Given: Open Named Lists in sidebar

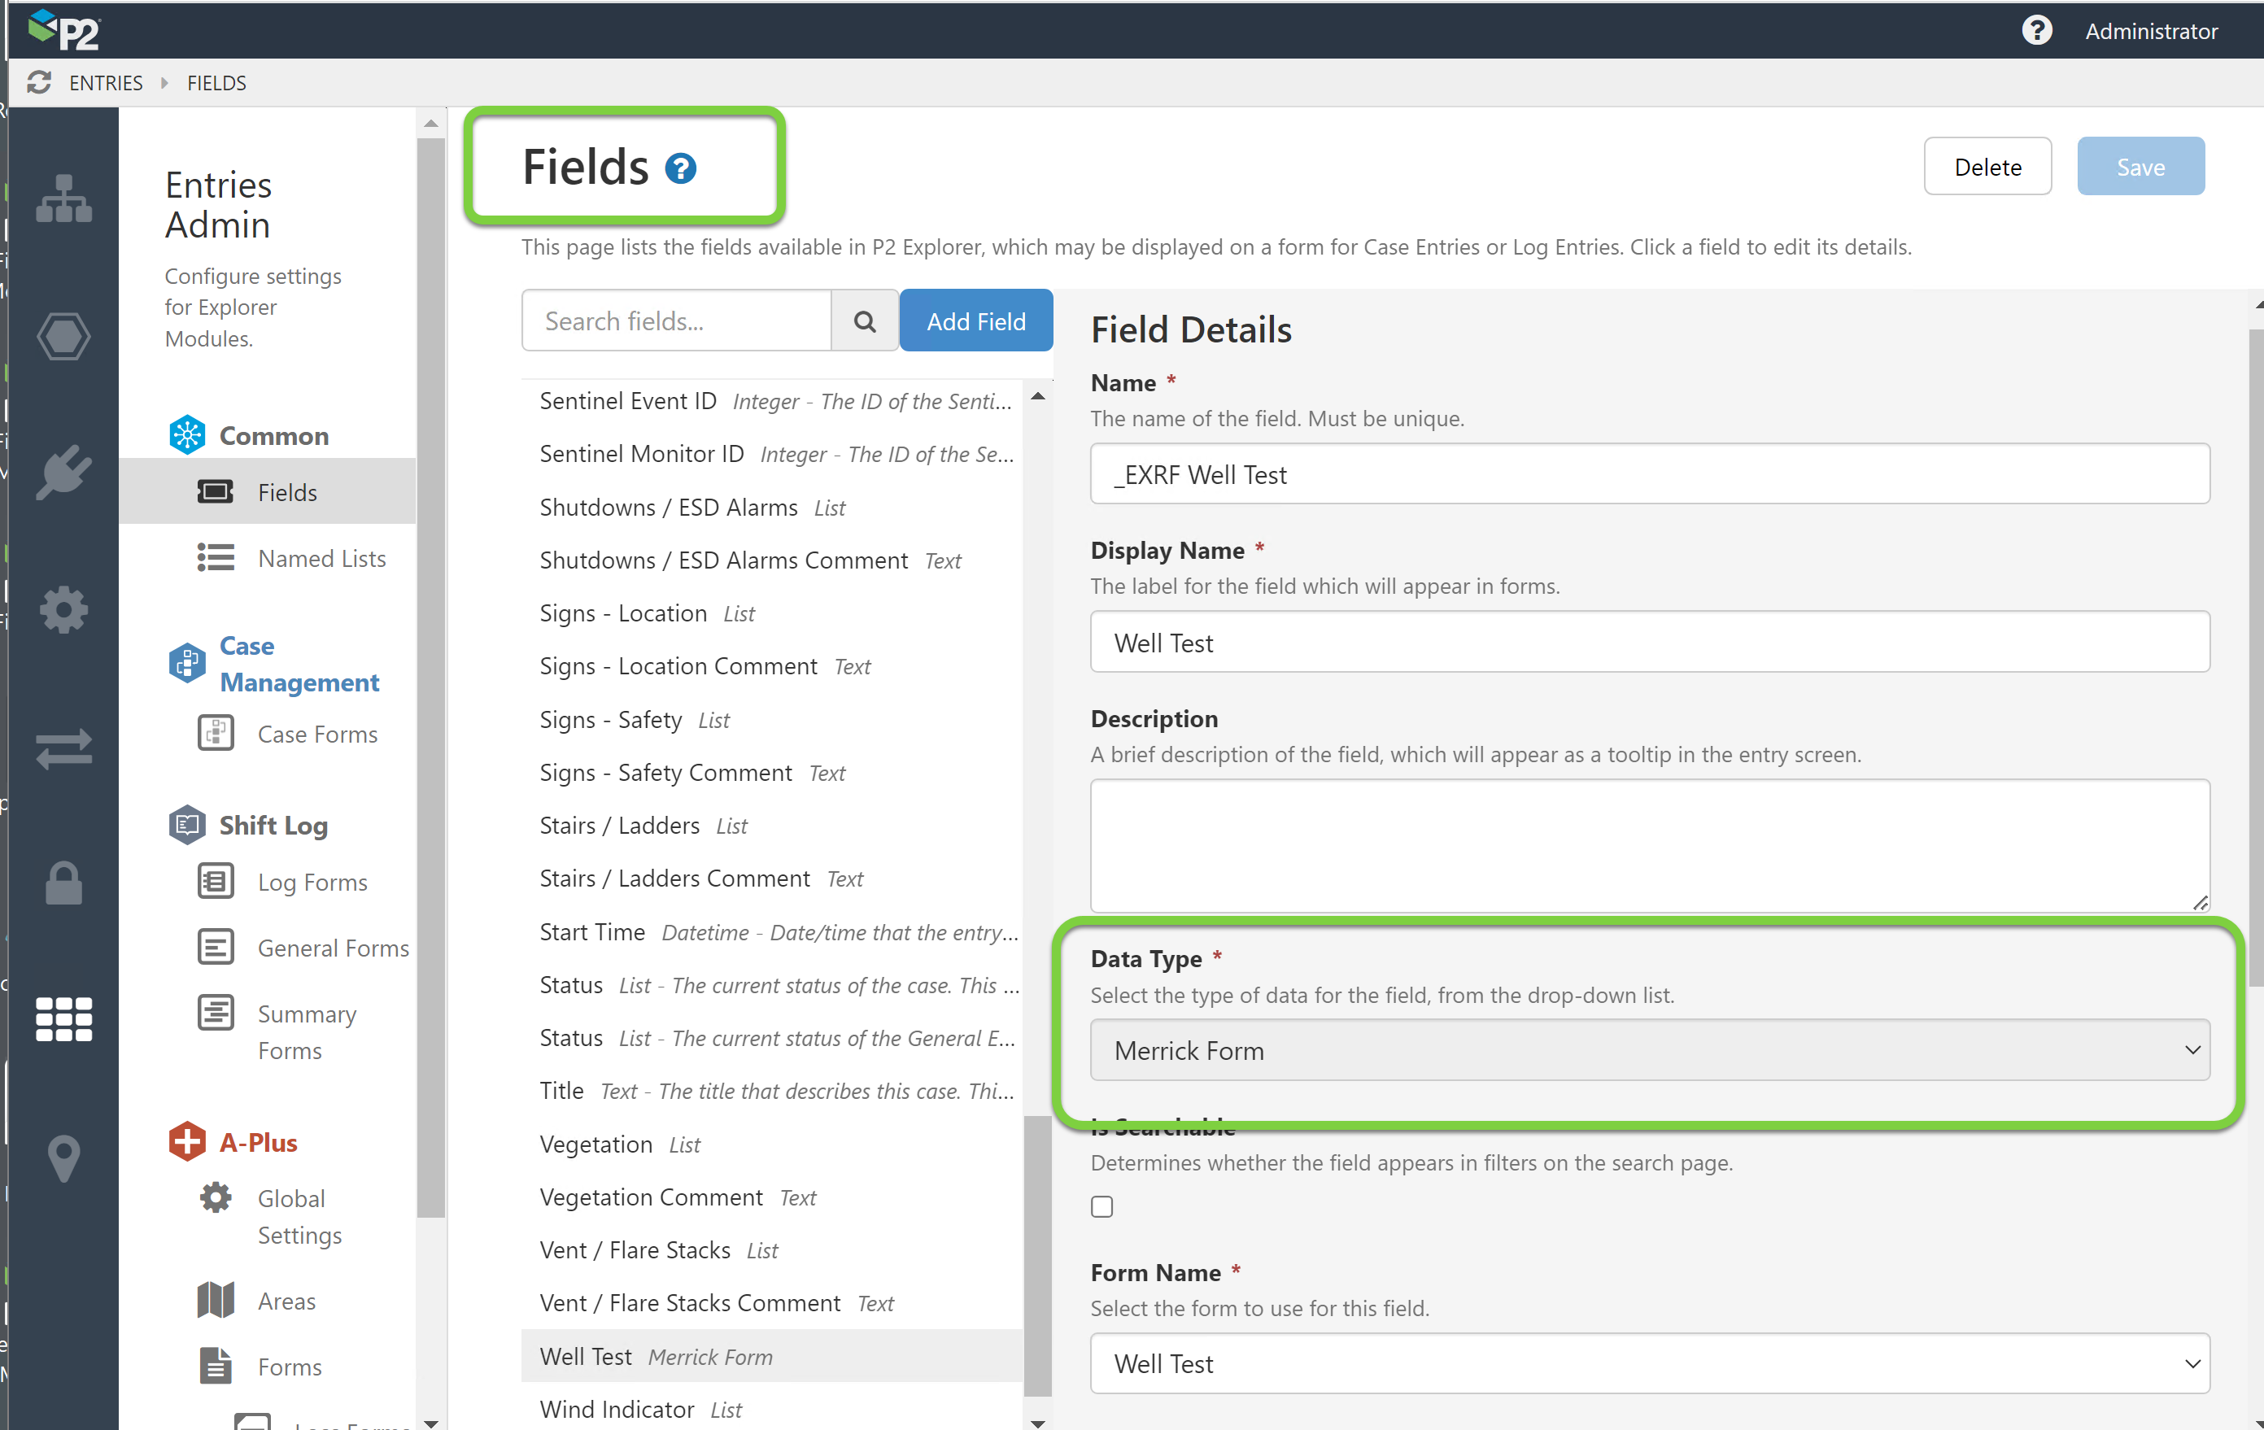Looking at the screenshot, I should click(321, 559).
